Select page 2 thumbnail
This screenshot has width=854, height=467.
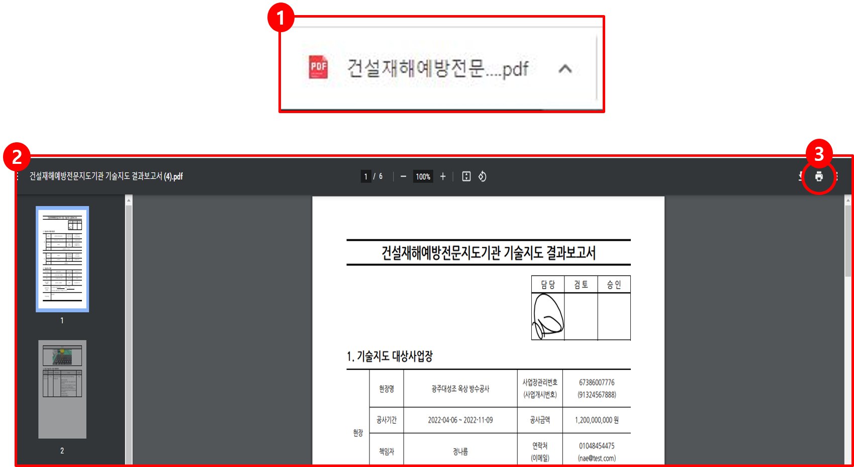pos(62,389)
